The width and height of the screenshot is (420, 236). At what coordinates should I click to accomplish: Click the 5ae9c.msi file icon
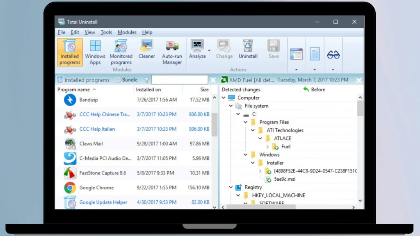click(268, 179)
